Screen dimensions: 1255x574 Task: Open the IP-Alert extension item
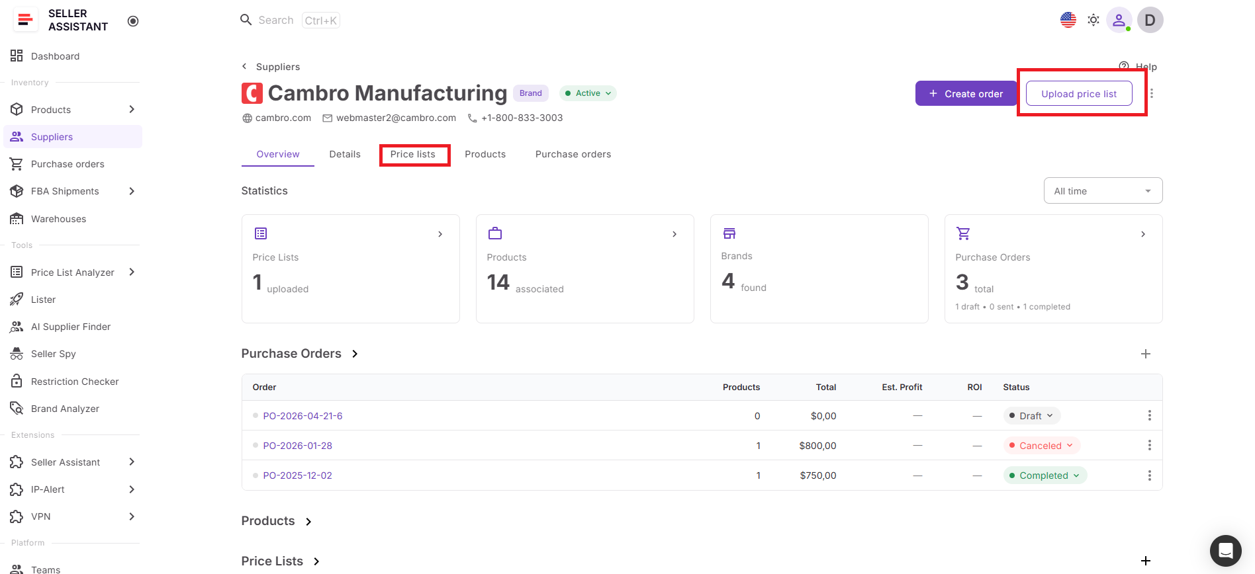48,489
